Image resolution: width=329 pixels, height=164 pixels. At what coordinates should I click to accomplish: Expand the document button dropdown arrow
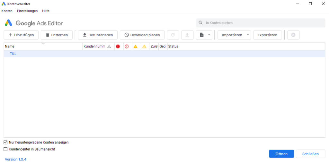coord(209,35)
